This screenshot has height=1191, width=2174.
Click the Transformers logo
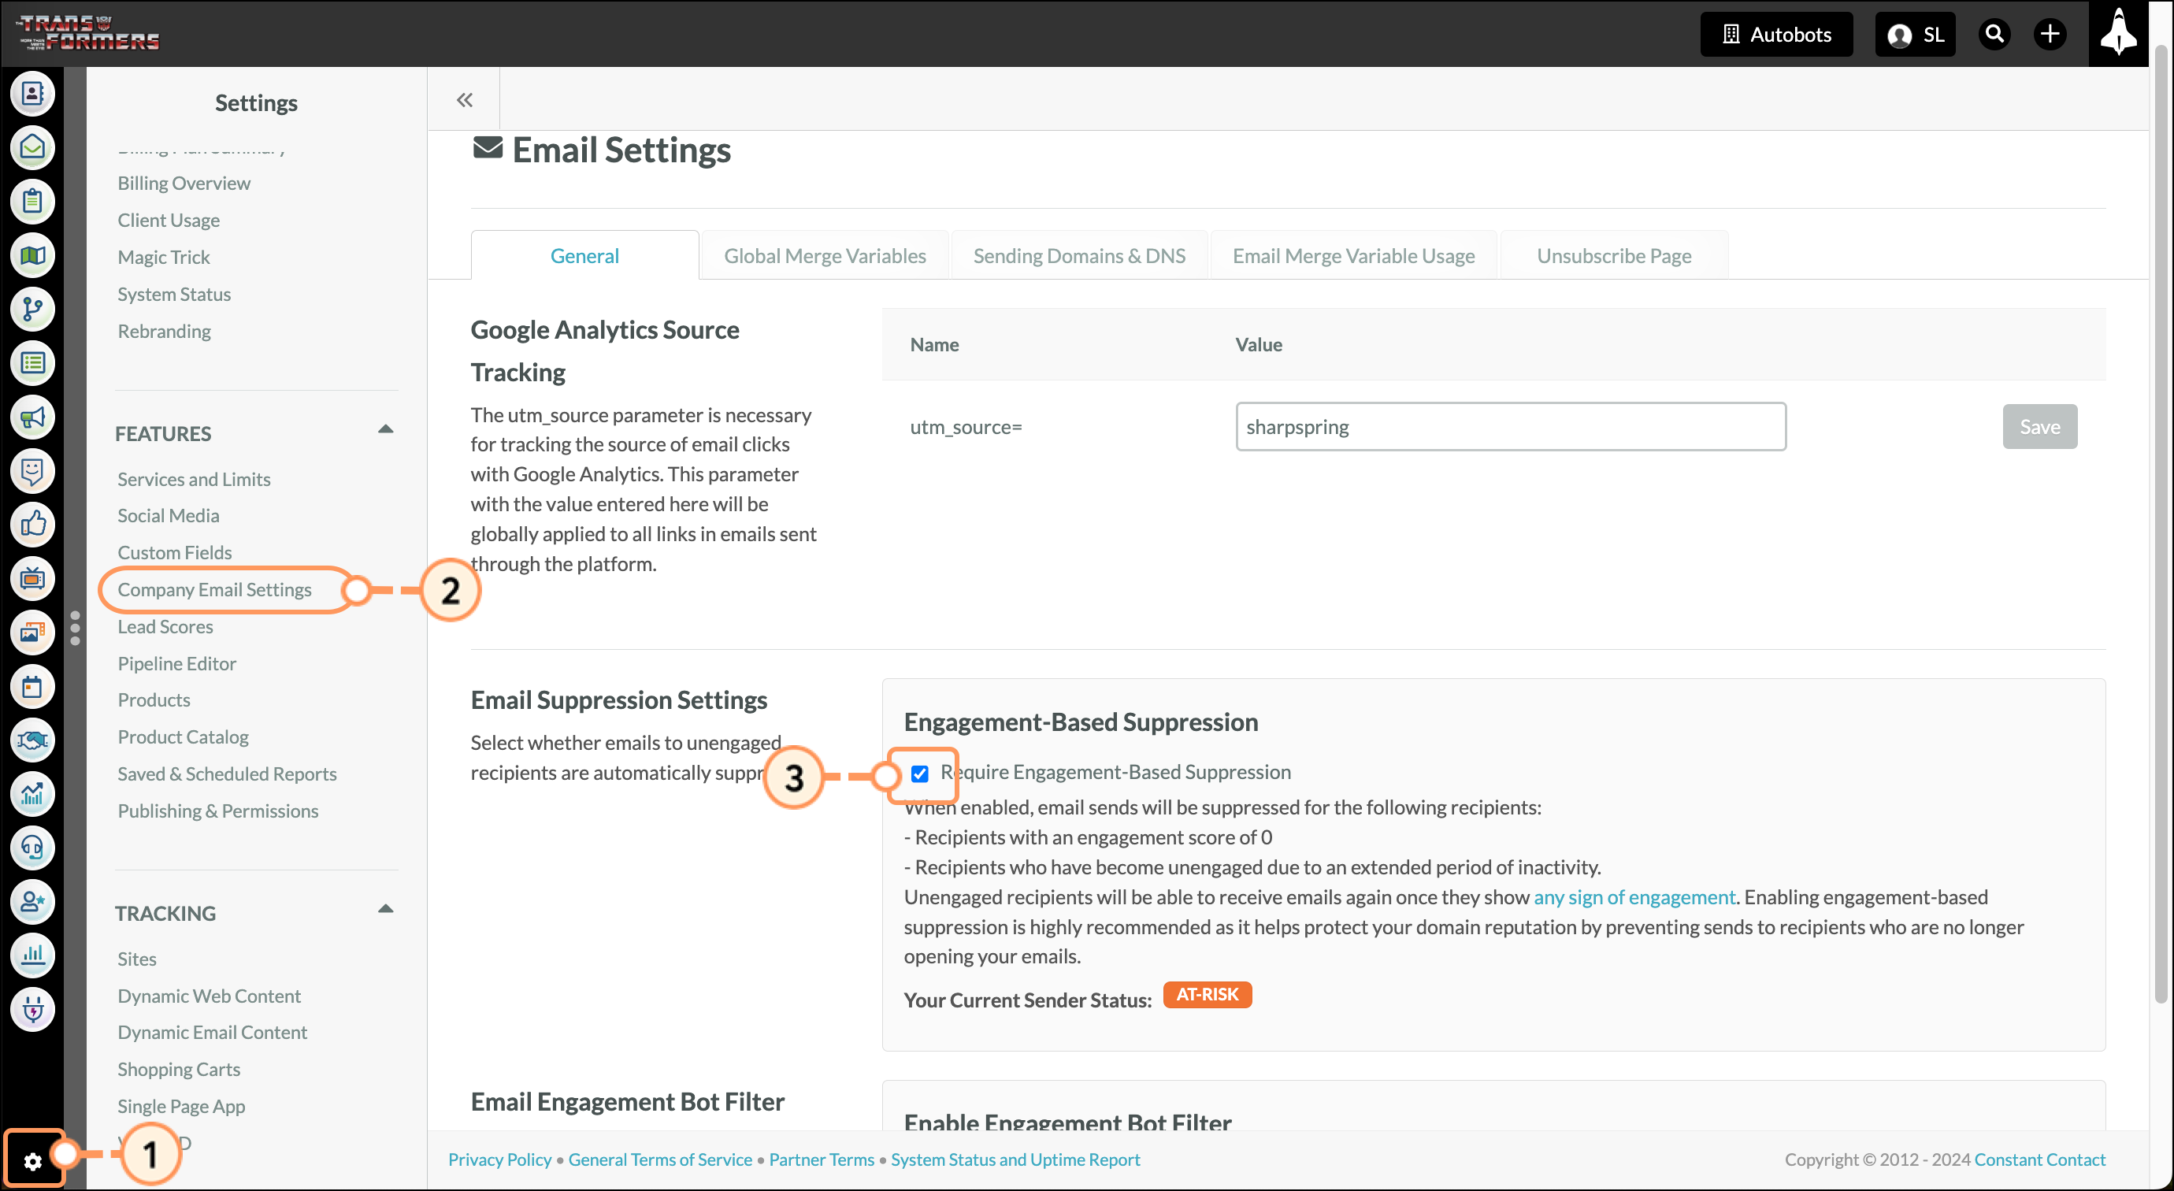click(90, 34)
